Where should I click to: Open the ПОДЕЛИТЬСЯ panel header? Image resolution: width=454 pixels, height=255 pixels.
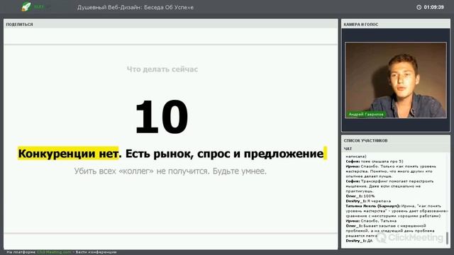pyautogui.click(x=170, y=24)
